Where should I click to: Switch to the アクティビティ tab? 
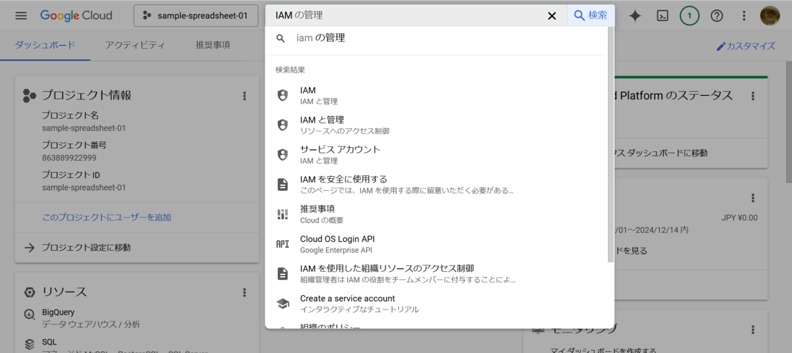click(135, 46)
